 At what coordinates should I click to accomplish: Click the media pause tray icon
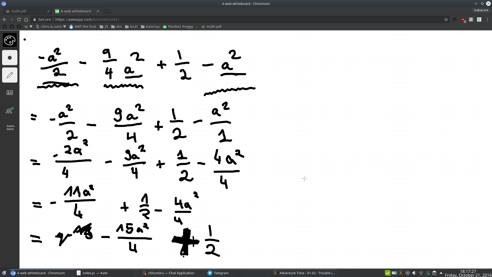[x=408, y=273]
